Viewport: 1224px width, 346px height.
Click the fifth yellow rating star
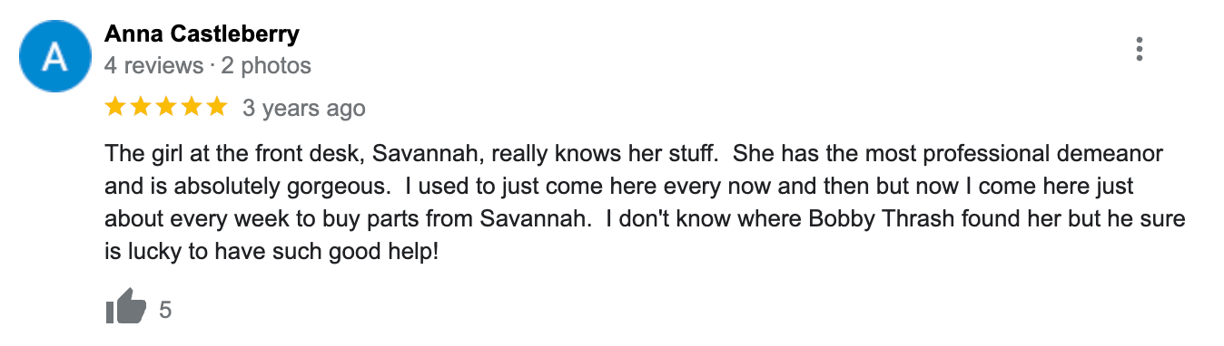click(x=216, y=108)
